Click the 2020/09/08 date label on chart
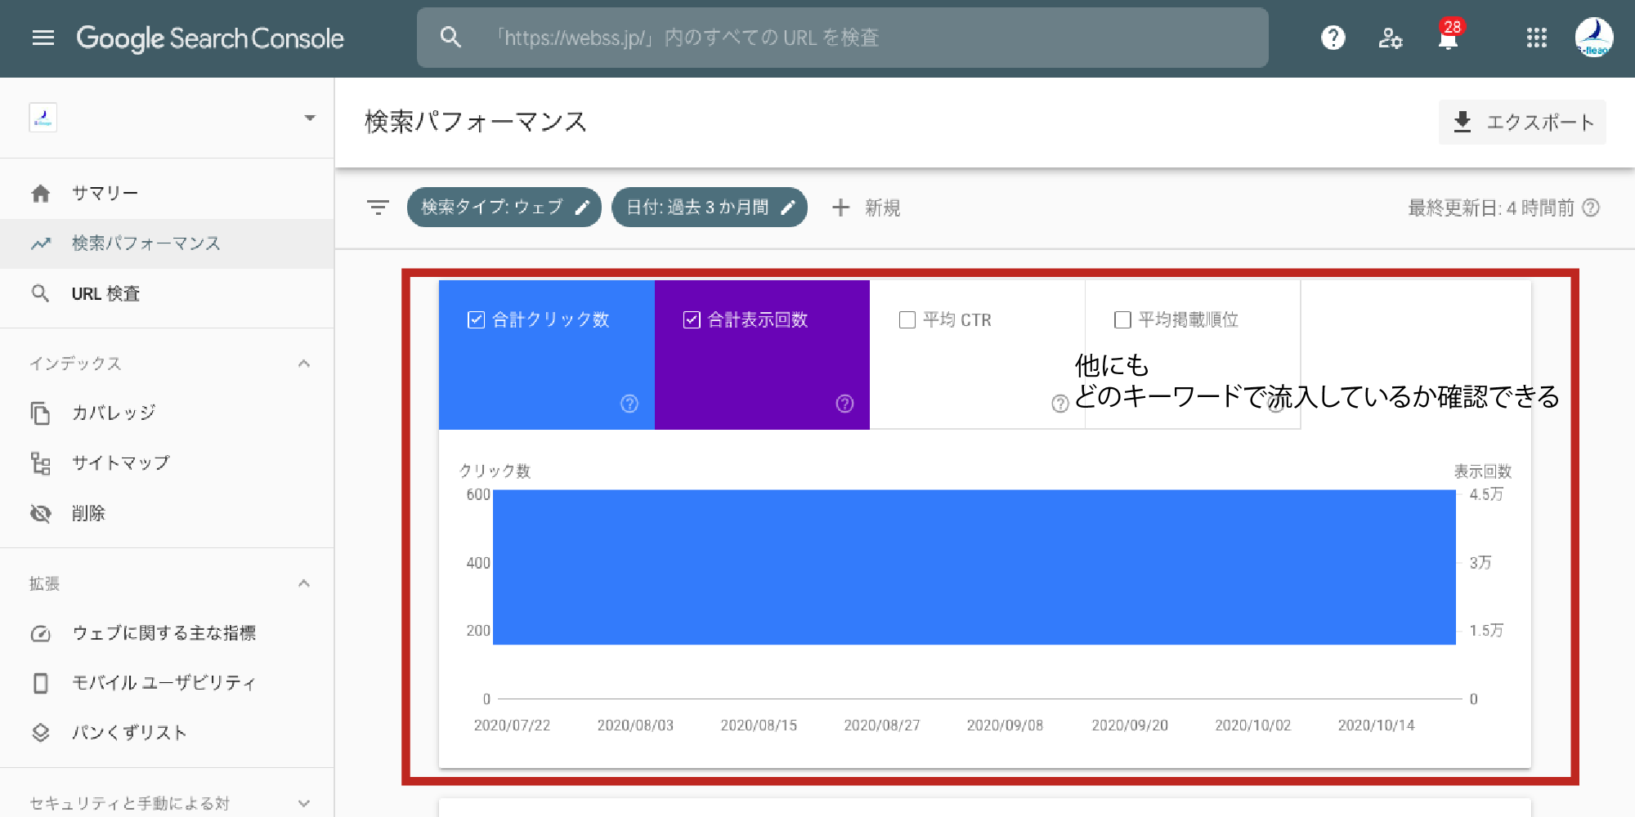Image resolution: width=1635 pixels, height=817 pixels. (1006, 725)
